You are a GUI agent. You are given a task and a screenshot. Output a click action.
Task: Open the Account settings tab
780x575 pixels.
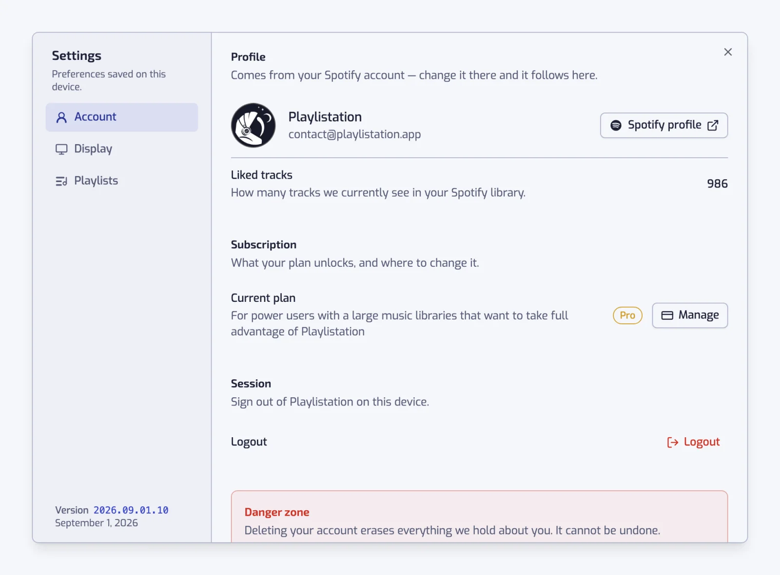[122, 117]
